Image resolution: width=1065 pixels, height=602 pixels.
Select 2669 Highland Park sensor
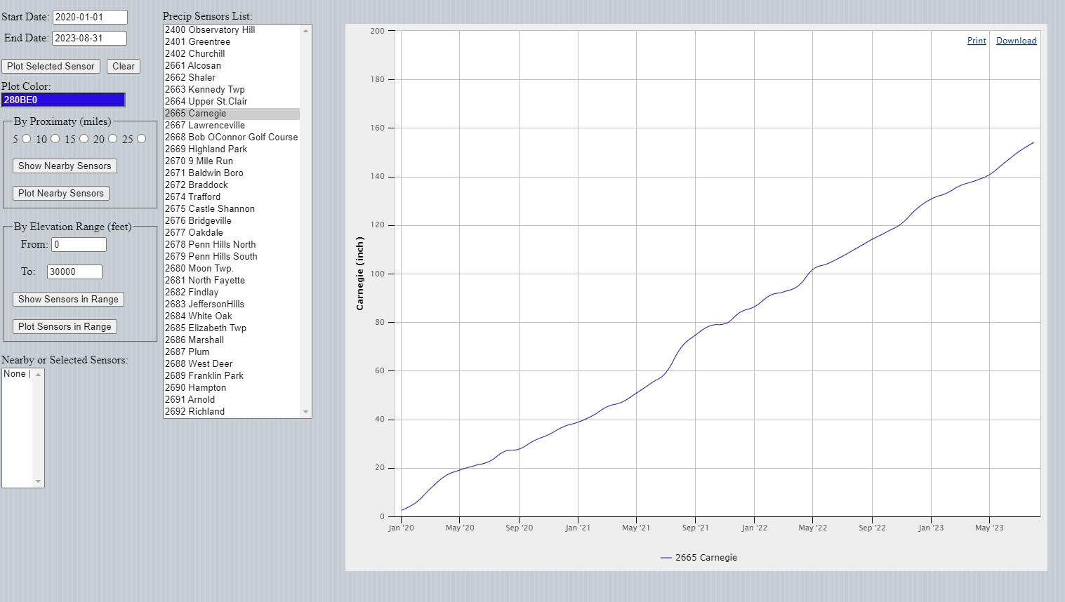coord(206,149)
